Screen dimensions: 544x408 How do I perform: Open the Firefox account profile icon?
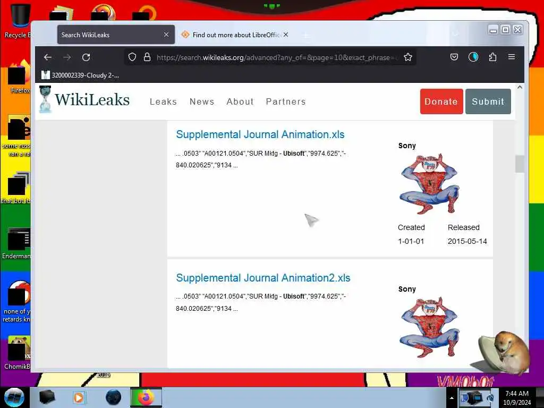pos(473,57)
